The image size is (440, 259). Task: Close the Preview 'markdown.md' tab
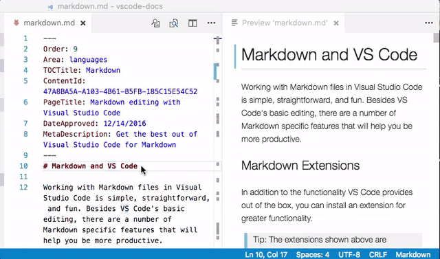pyautogui.click(x=336, y=23)
